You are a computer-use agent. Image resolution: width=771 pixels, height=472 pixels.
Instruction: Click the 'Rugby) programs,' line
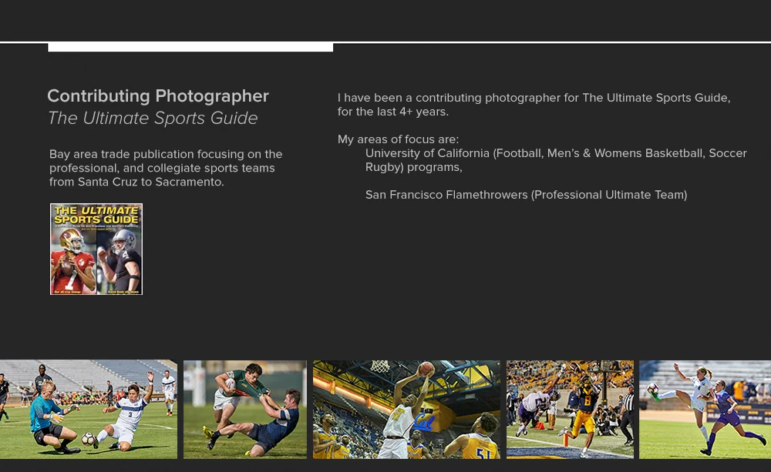tap(413, 167)
